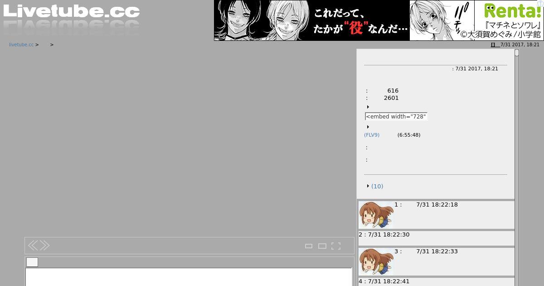
Task: Expand the triangle above the FLV9 link
Action: (368, 127)
